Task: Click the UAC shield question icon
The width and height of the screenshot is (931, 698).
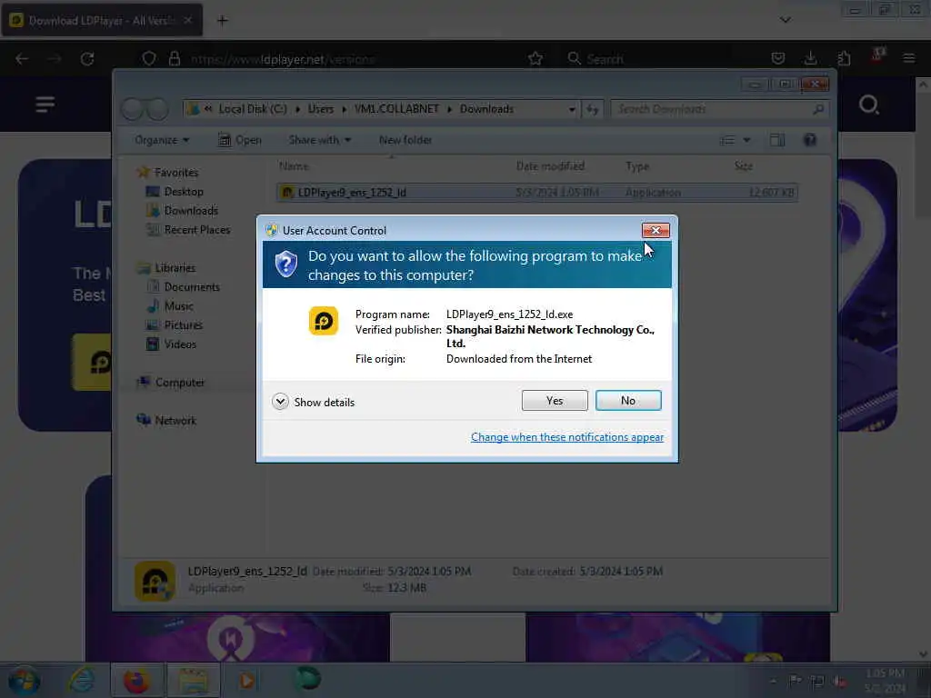Action: [x=286, y=264]
